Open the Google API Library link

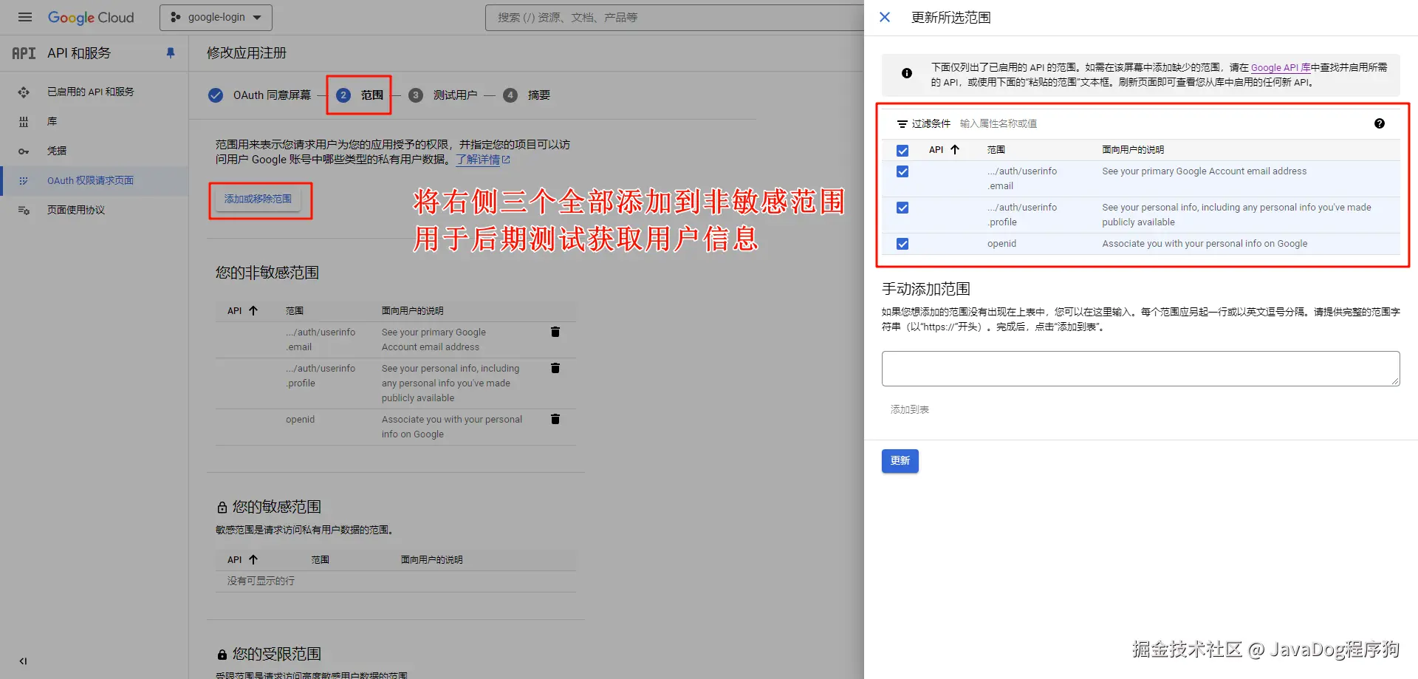(x=1281, y=67)
